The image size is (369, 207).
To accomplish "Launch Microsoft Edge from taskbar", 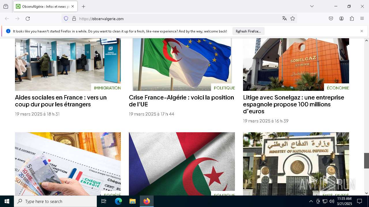I will [118, 201].
